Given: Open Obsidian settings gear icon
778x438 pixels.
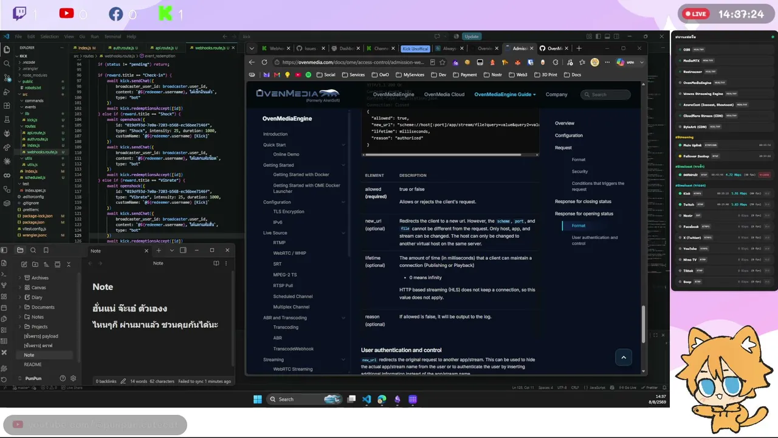Looking at the screenshot, I should 74,378.
